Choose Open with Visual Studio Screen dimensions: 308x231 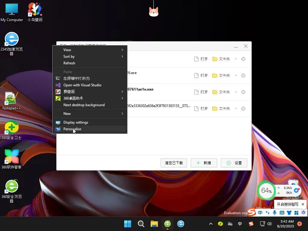coord(90,85)
